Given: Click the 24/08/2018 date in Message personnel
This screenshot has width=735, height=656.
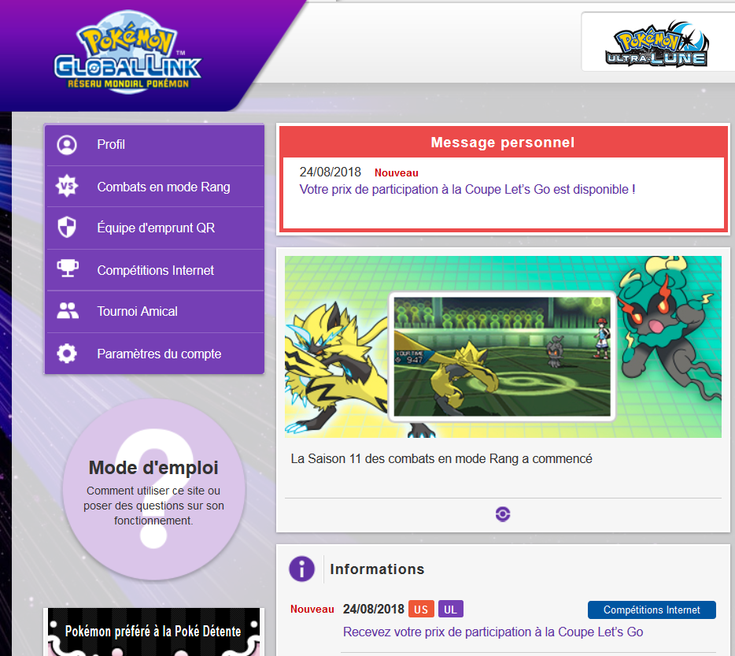Looking at the screenshot, I should 330,172.
